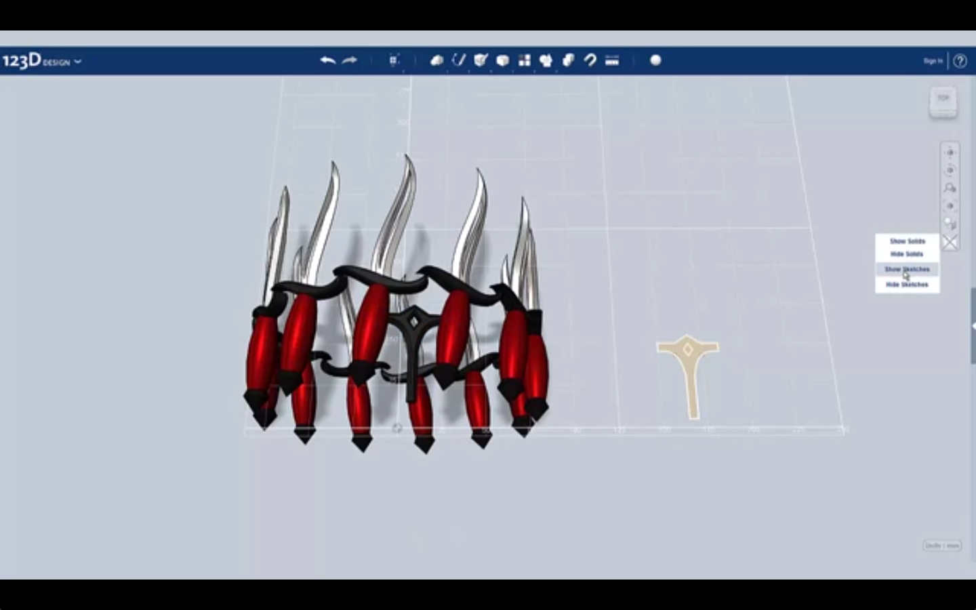Click the TOP face of view cube

point(943,99)
